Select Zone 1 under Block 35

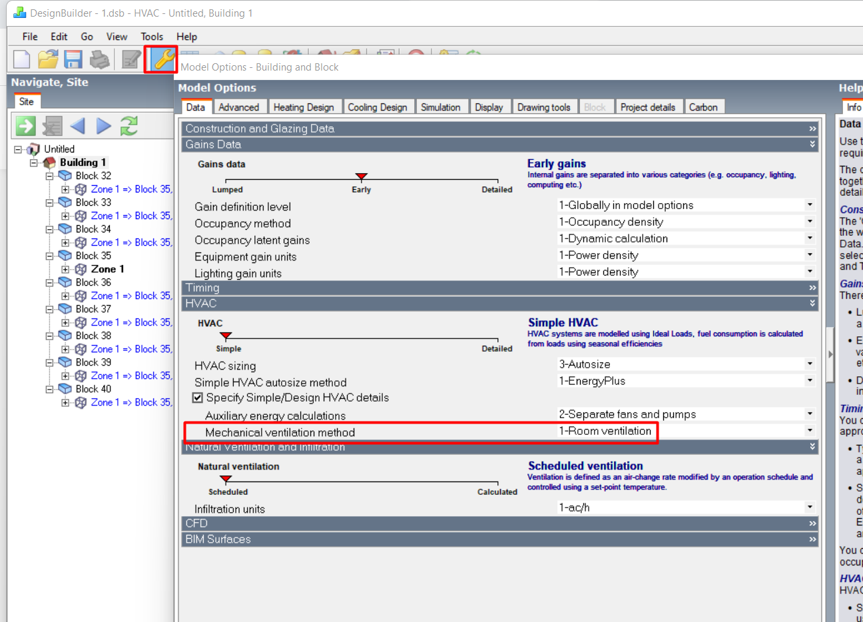click(x=108, y=269)
